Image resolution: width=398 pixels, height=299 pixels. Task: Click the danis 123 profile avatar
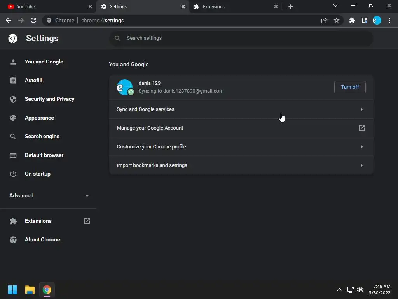point(125,87)
